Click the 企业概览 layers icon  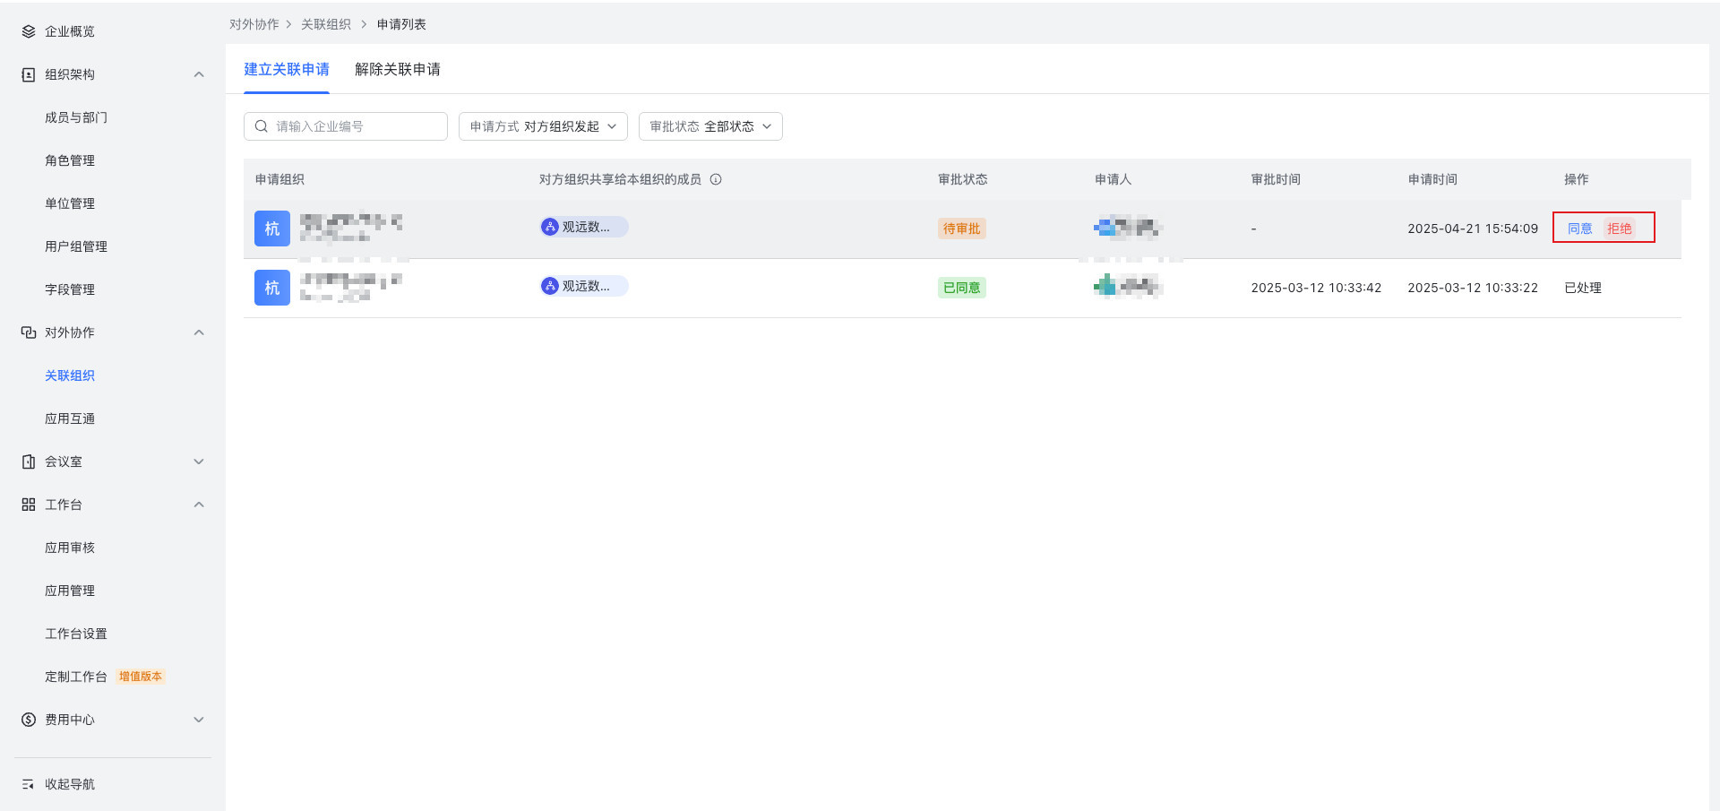pyautogui.click(x=29, y=31)
